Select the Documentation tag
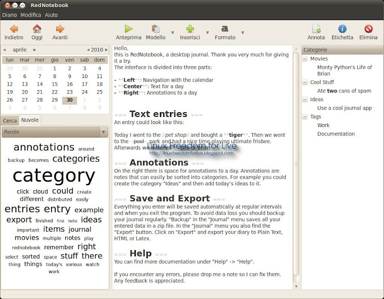 [336, 134]
